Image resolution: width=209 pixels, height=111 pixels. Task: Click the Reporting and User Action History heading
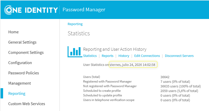point(115,49)
